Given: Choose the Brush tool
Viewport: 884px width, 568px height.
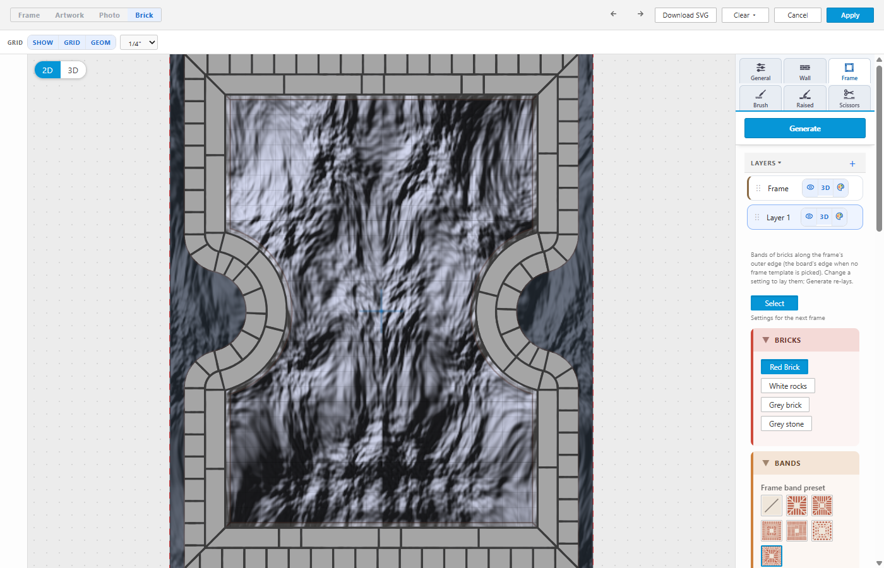Looking at the screenshot, I should tap(761, 98).
